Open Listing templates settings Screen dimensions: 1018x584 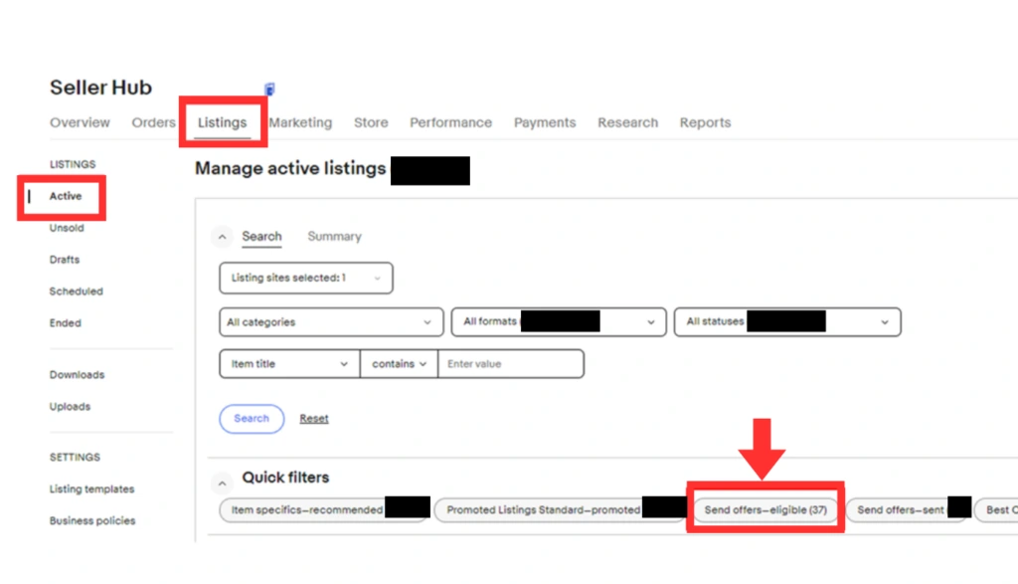pyautogui.click(x=92, y=489)
